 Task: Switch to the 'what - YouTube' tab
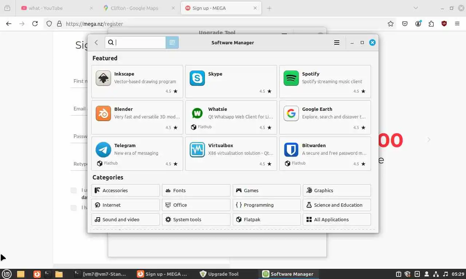point(56,8)
